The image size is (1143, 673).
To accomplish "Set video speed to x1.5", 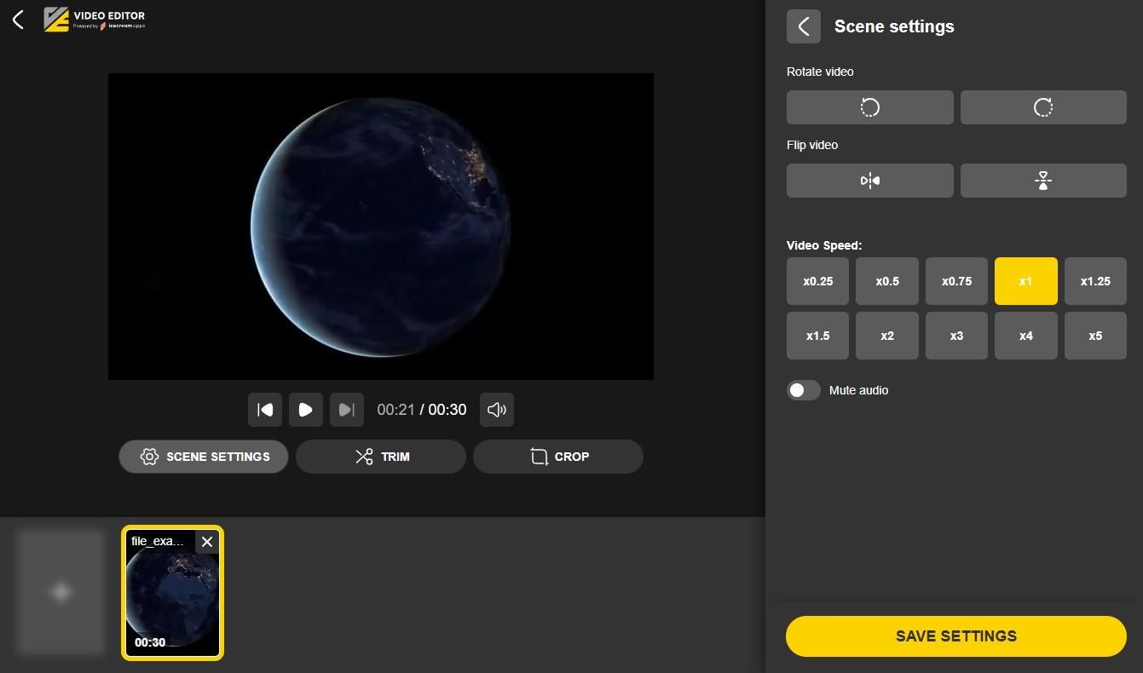I will tap(817, 336).
